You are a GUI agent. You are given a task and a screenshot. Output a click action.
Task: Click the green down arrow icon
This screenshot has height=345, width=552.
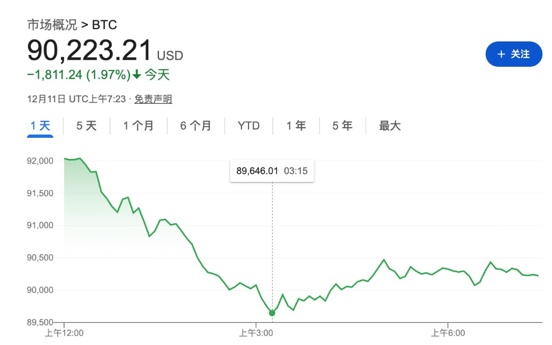click(137, 75)
